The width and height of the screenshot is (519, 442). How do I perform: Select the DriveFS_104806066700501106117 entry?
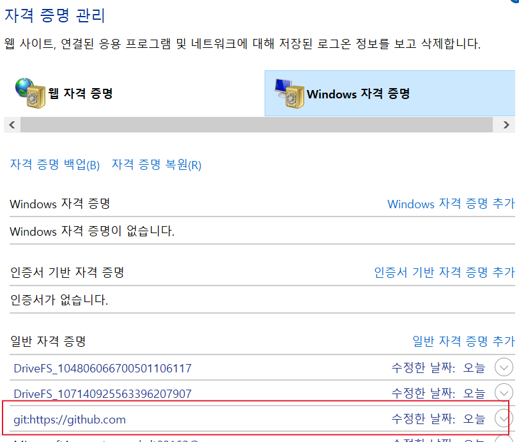[x=103, y=368]
